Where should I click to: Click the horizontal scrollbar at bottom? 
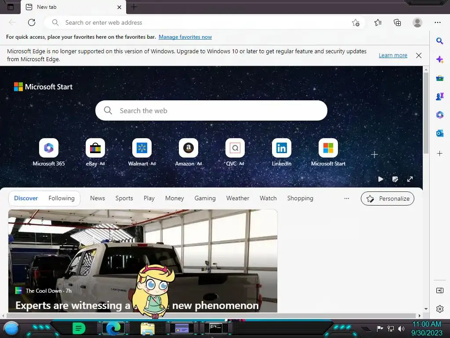[x=210, y=316]
